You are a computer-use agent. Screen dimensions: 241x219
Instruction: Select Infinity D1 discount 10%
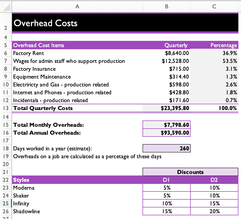(167, 203)
